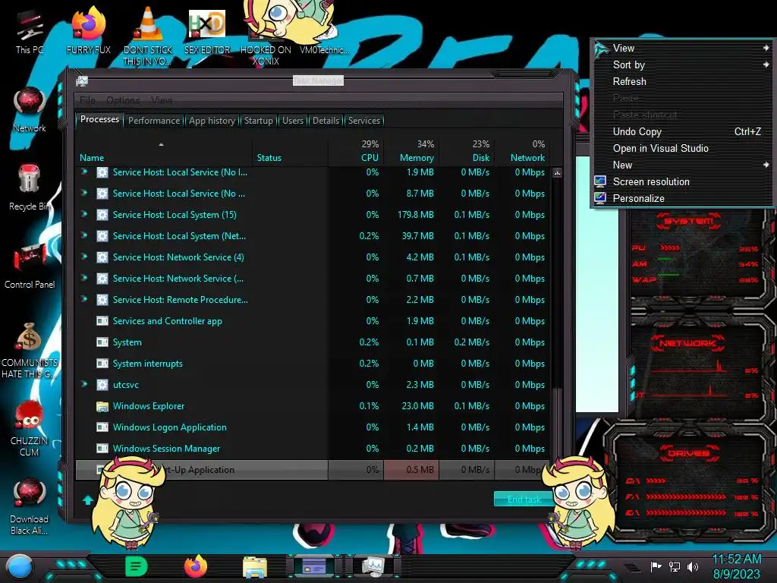Sort processes by the CPU column

coord(357,151)
